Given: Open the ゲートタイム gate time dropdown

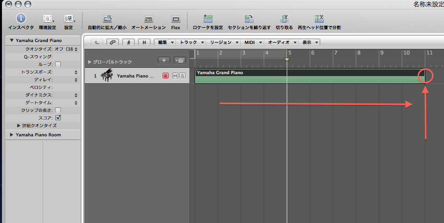Looking at the screenshot, I should click(76, 102).
